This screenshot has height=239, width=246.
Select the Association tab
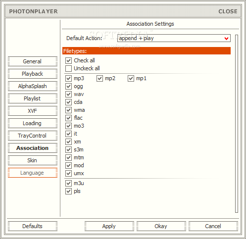33,148
